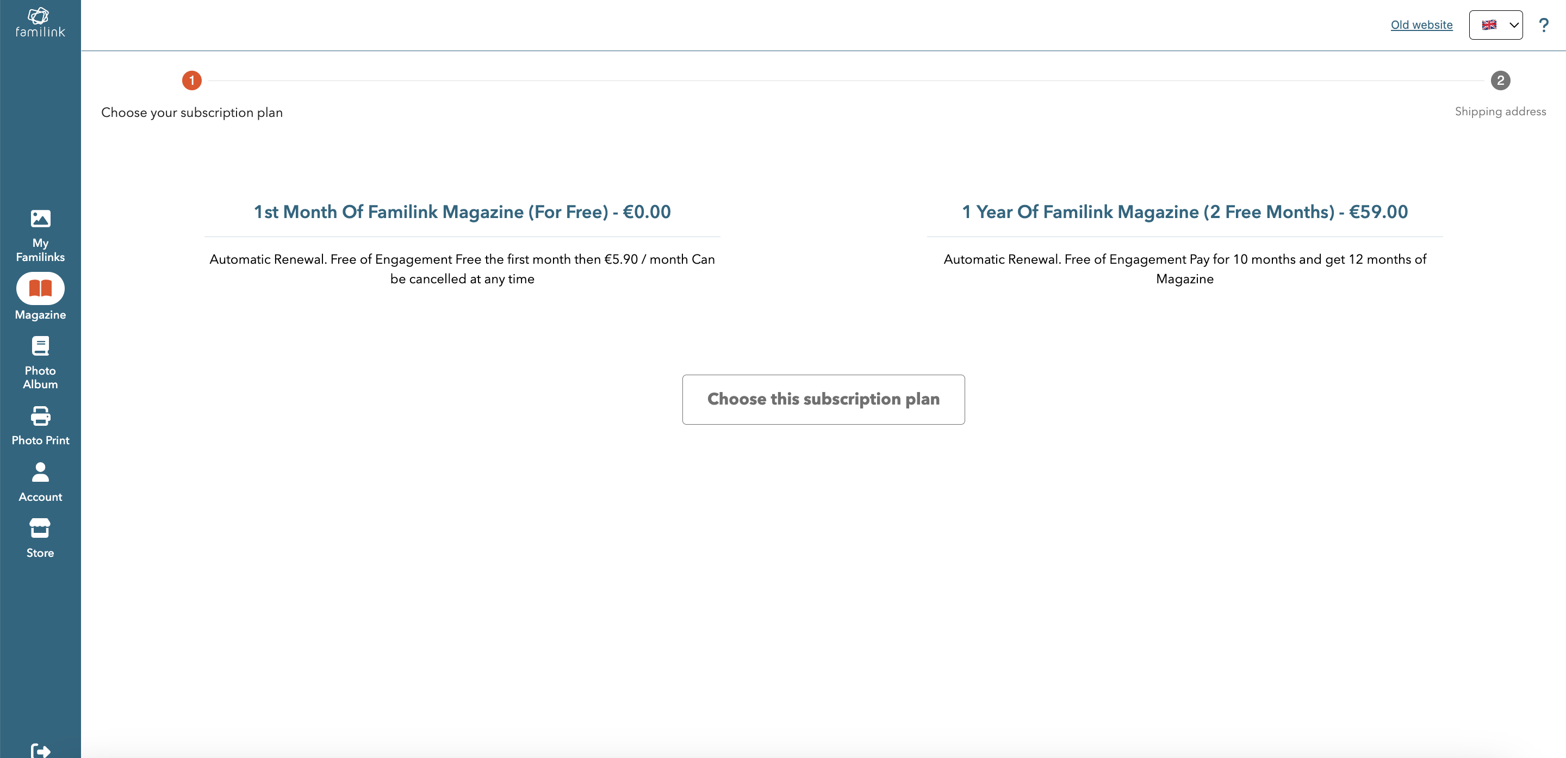Toggle the 1st Month free plan

click(x=462, y=212)
